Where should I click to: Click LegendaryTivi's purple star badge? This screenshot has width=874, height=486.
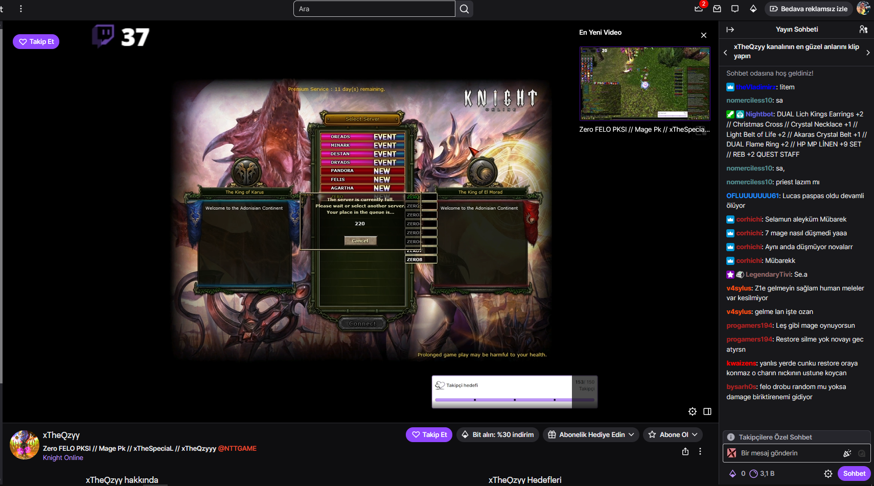(x=730, y=275)
